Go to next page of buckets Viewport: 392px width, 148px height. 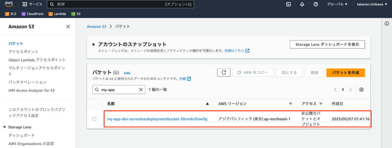pyautogui.click(x=350, y=90)
